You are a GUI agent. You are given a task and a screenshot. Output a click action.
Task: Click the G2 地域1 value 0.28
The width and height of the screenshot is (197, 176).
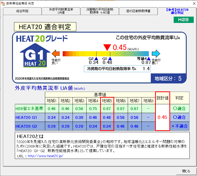coord(52,126)
